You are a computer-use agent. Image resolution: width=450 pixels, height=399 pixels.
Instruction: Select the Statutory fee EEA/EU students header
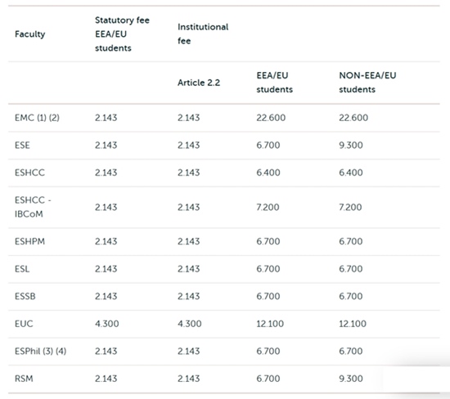[x=122, y=34]
